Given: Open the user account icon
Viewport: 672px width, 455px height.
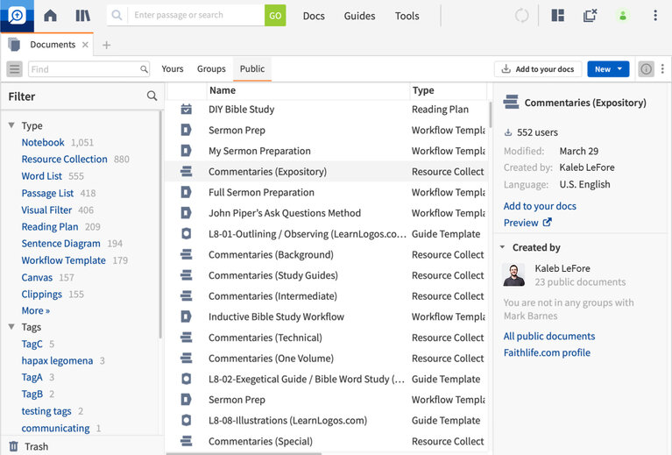Looking at the screenshot, I should [x=623, y=16].
